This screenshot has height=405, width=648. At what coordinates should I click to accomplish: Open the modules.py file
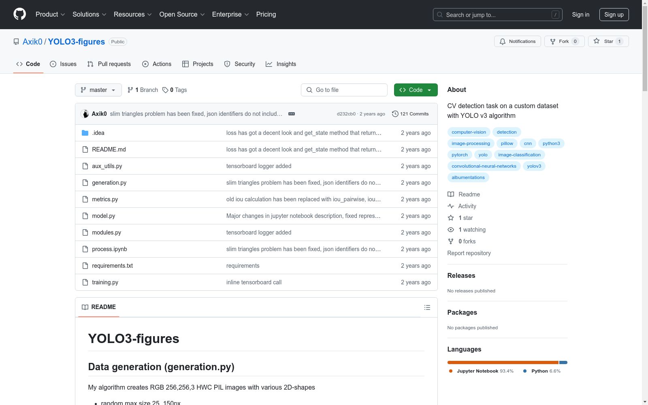point(107,232)
